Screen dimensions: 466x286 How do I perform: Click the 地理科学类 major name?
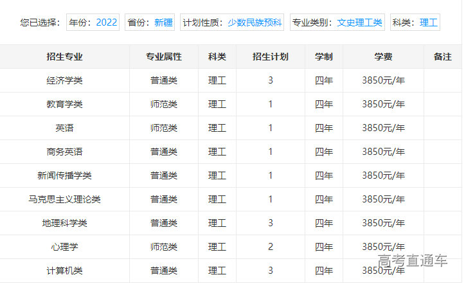64,223
